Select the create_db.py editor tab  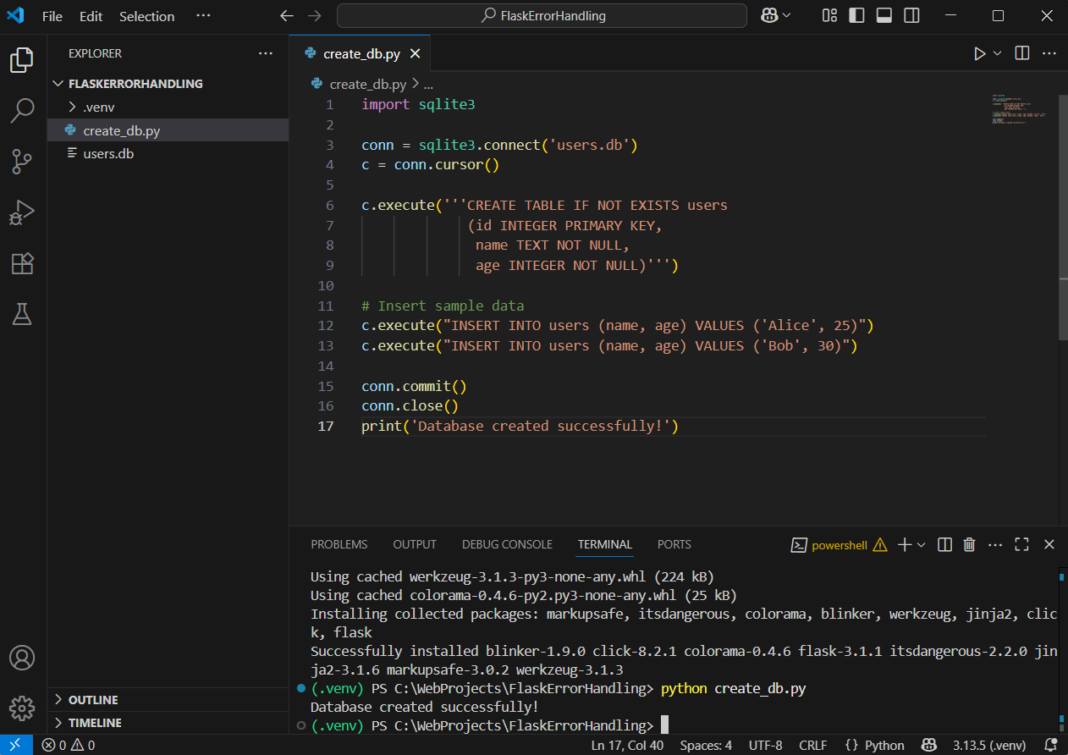[x=361, y=53]
